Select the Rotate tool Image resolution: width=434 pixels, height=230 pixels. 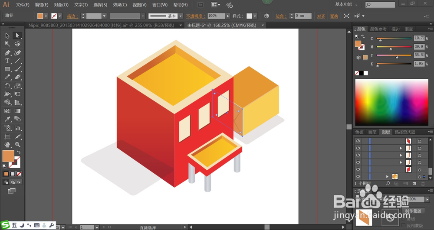(7, 86)
